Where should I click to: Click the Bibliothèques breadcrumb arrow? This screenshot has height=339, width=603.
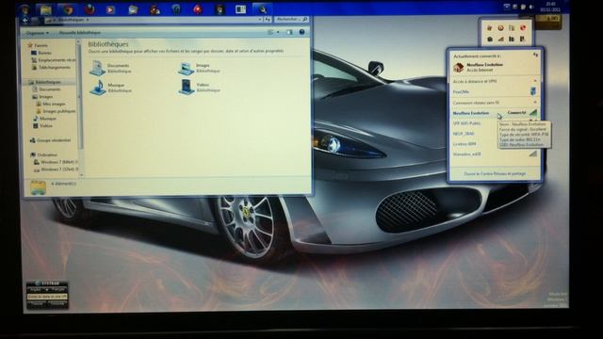[x=88, y=20]
